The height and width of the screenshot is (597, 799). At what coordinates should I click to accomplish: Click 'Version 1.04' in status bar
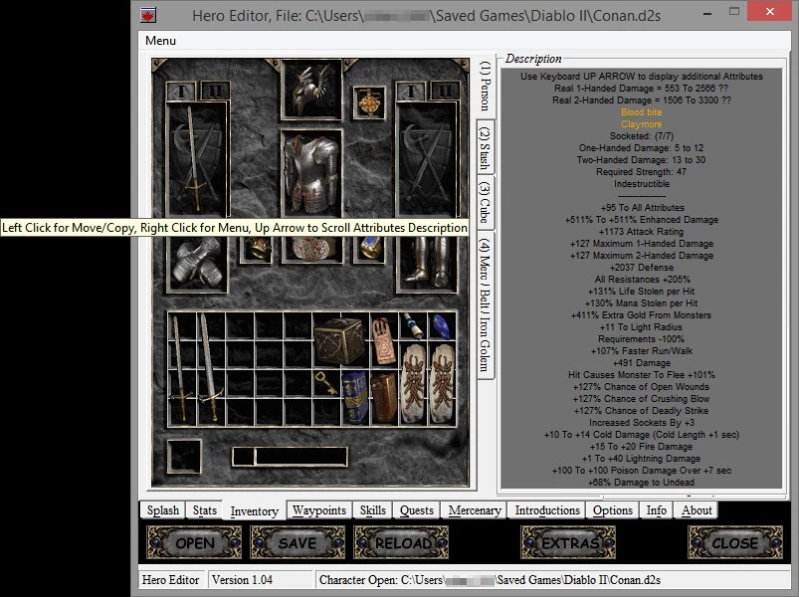242,580
